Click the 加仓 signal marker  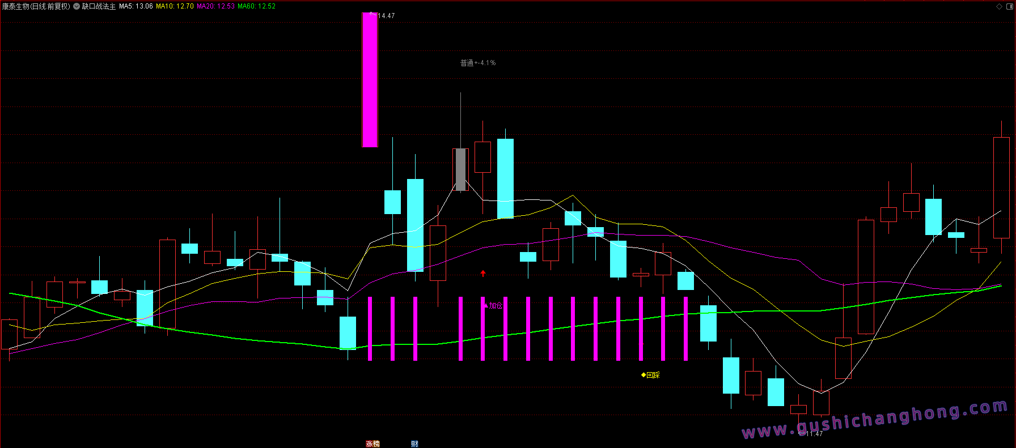493,306
